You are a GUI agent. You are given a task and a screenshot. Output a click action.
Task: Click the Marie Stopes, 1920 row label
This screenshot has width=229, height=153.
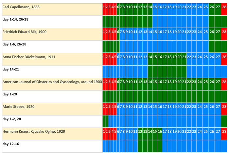(18, 106)
